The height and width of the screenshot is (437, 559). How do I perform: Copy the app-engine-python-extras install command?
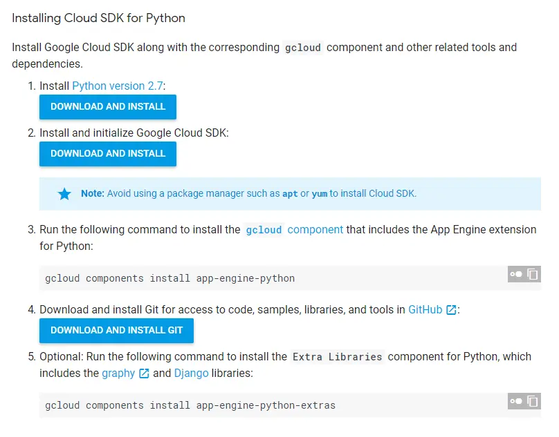coord(533,401)
